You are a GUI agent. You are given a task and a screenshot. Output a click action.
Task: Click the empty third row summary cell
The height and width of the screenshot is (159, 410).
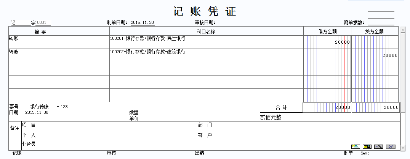point(59,69)
